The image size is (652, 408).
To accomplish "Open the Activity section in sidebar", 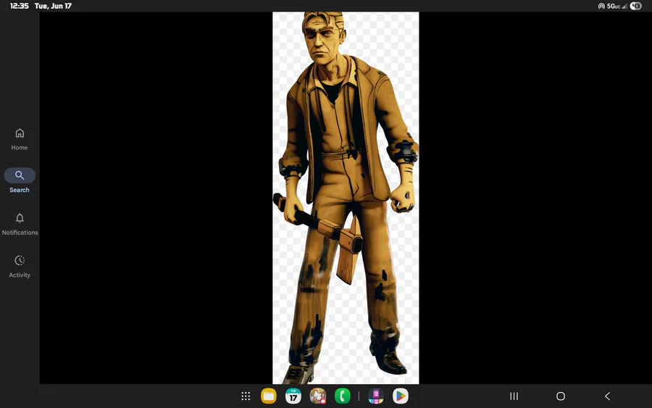I will click(20, 267).
